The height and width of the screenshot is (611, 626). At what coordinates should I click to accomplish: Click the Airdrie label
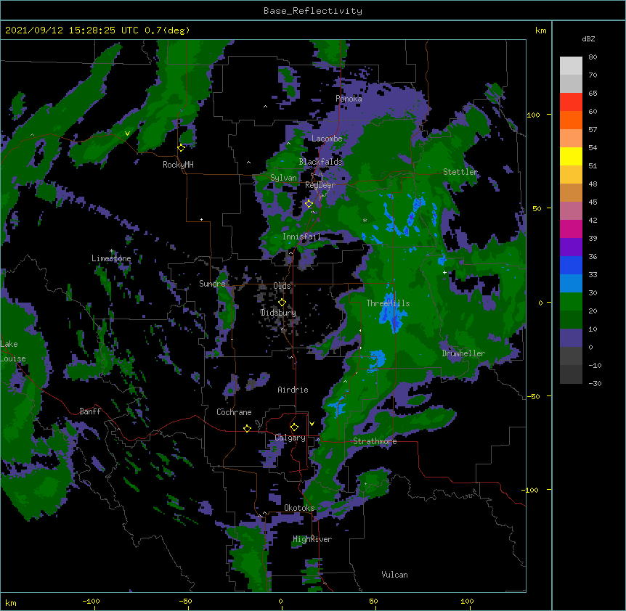pos(293,390)
